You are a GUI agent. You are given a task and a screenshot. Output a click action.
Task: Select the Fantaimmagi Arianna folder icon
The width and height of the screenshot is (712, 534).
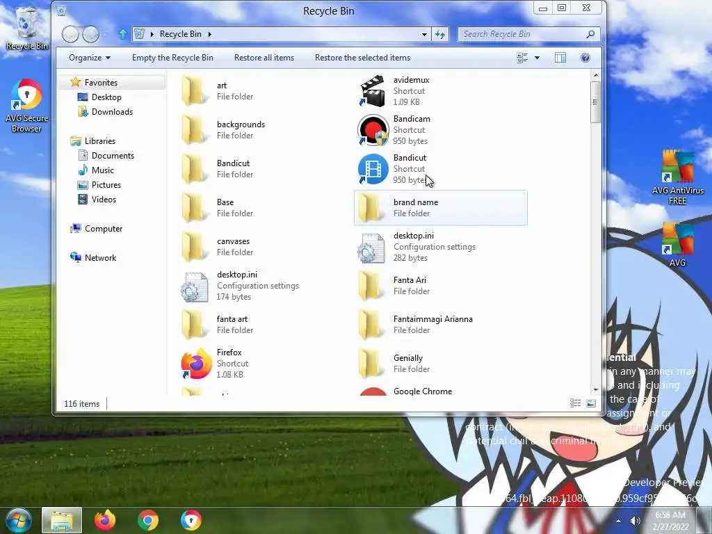click(x=371, y=325)
